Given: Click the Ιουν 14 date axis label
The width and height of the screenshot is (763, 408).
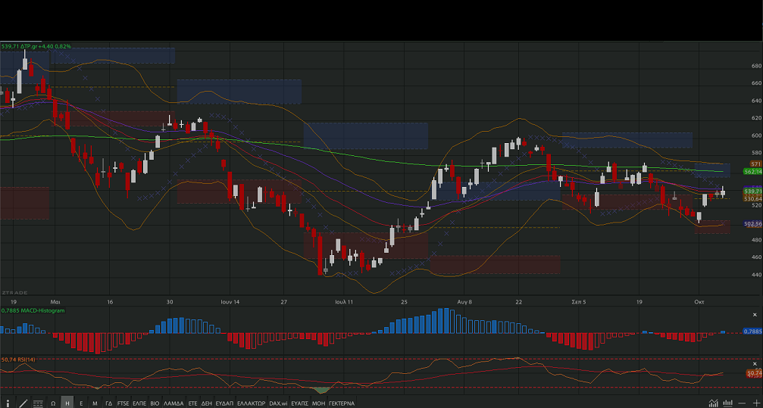Looking at the screenshot, I should (230, 301).
